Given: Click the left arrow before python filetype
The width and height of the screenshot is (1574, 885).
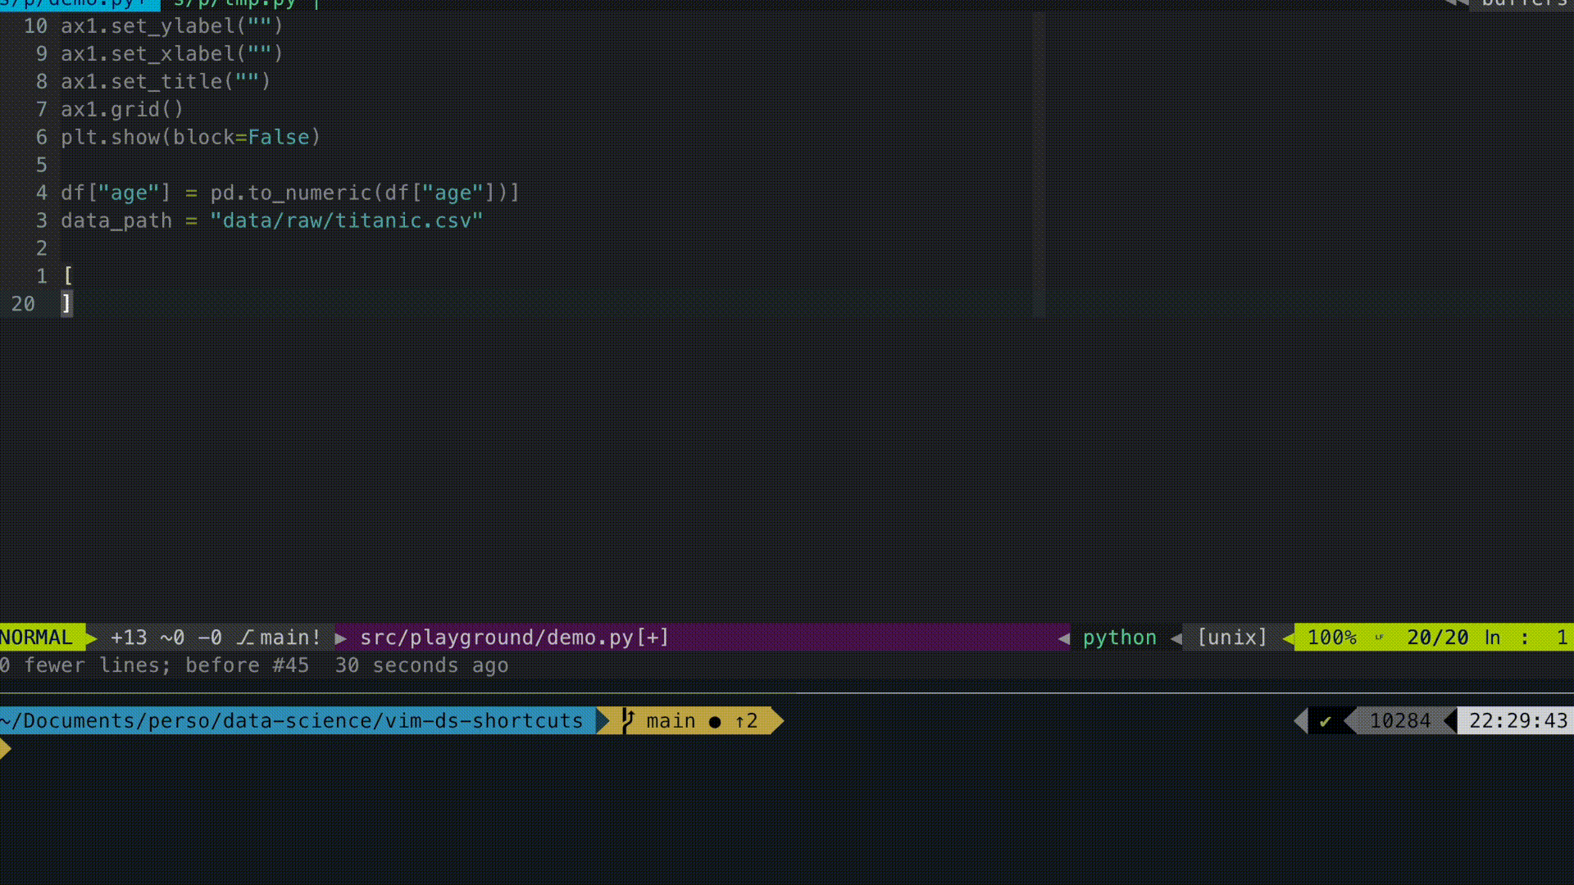Looking at the screenshot, I should [1064, 638].
